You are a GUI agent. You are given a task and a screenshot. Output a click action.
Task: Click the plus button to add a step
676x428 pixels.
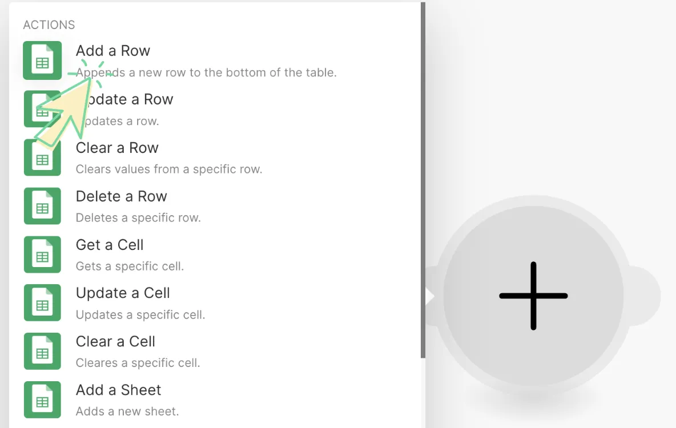533,296
